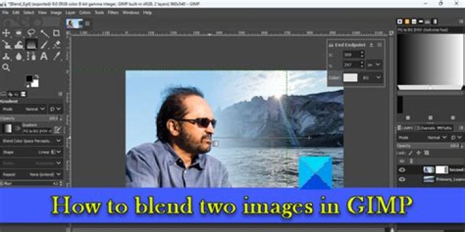Image resolution: width=465 pixels, height=232 pixels.
Task: Select the Crop tool
Action: click(x=56, y=33)
